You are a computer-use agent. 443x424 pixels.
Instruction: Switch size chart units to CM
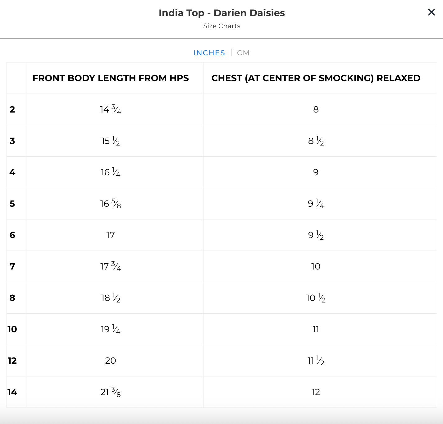click(243, 53)
